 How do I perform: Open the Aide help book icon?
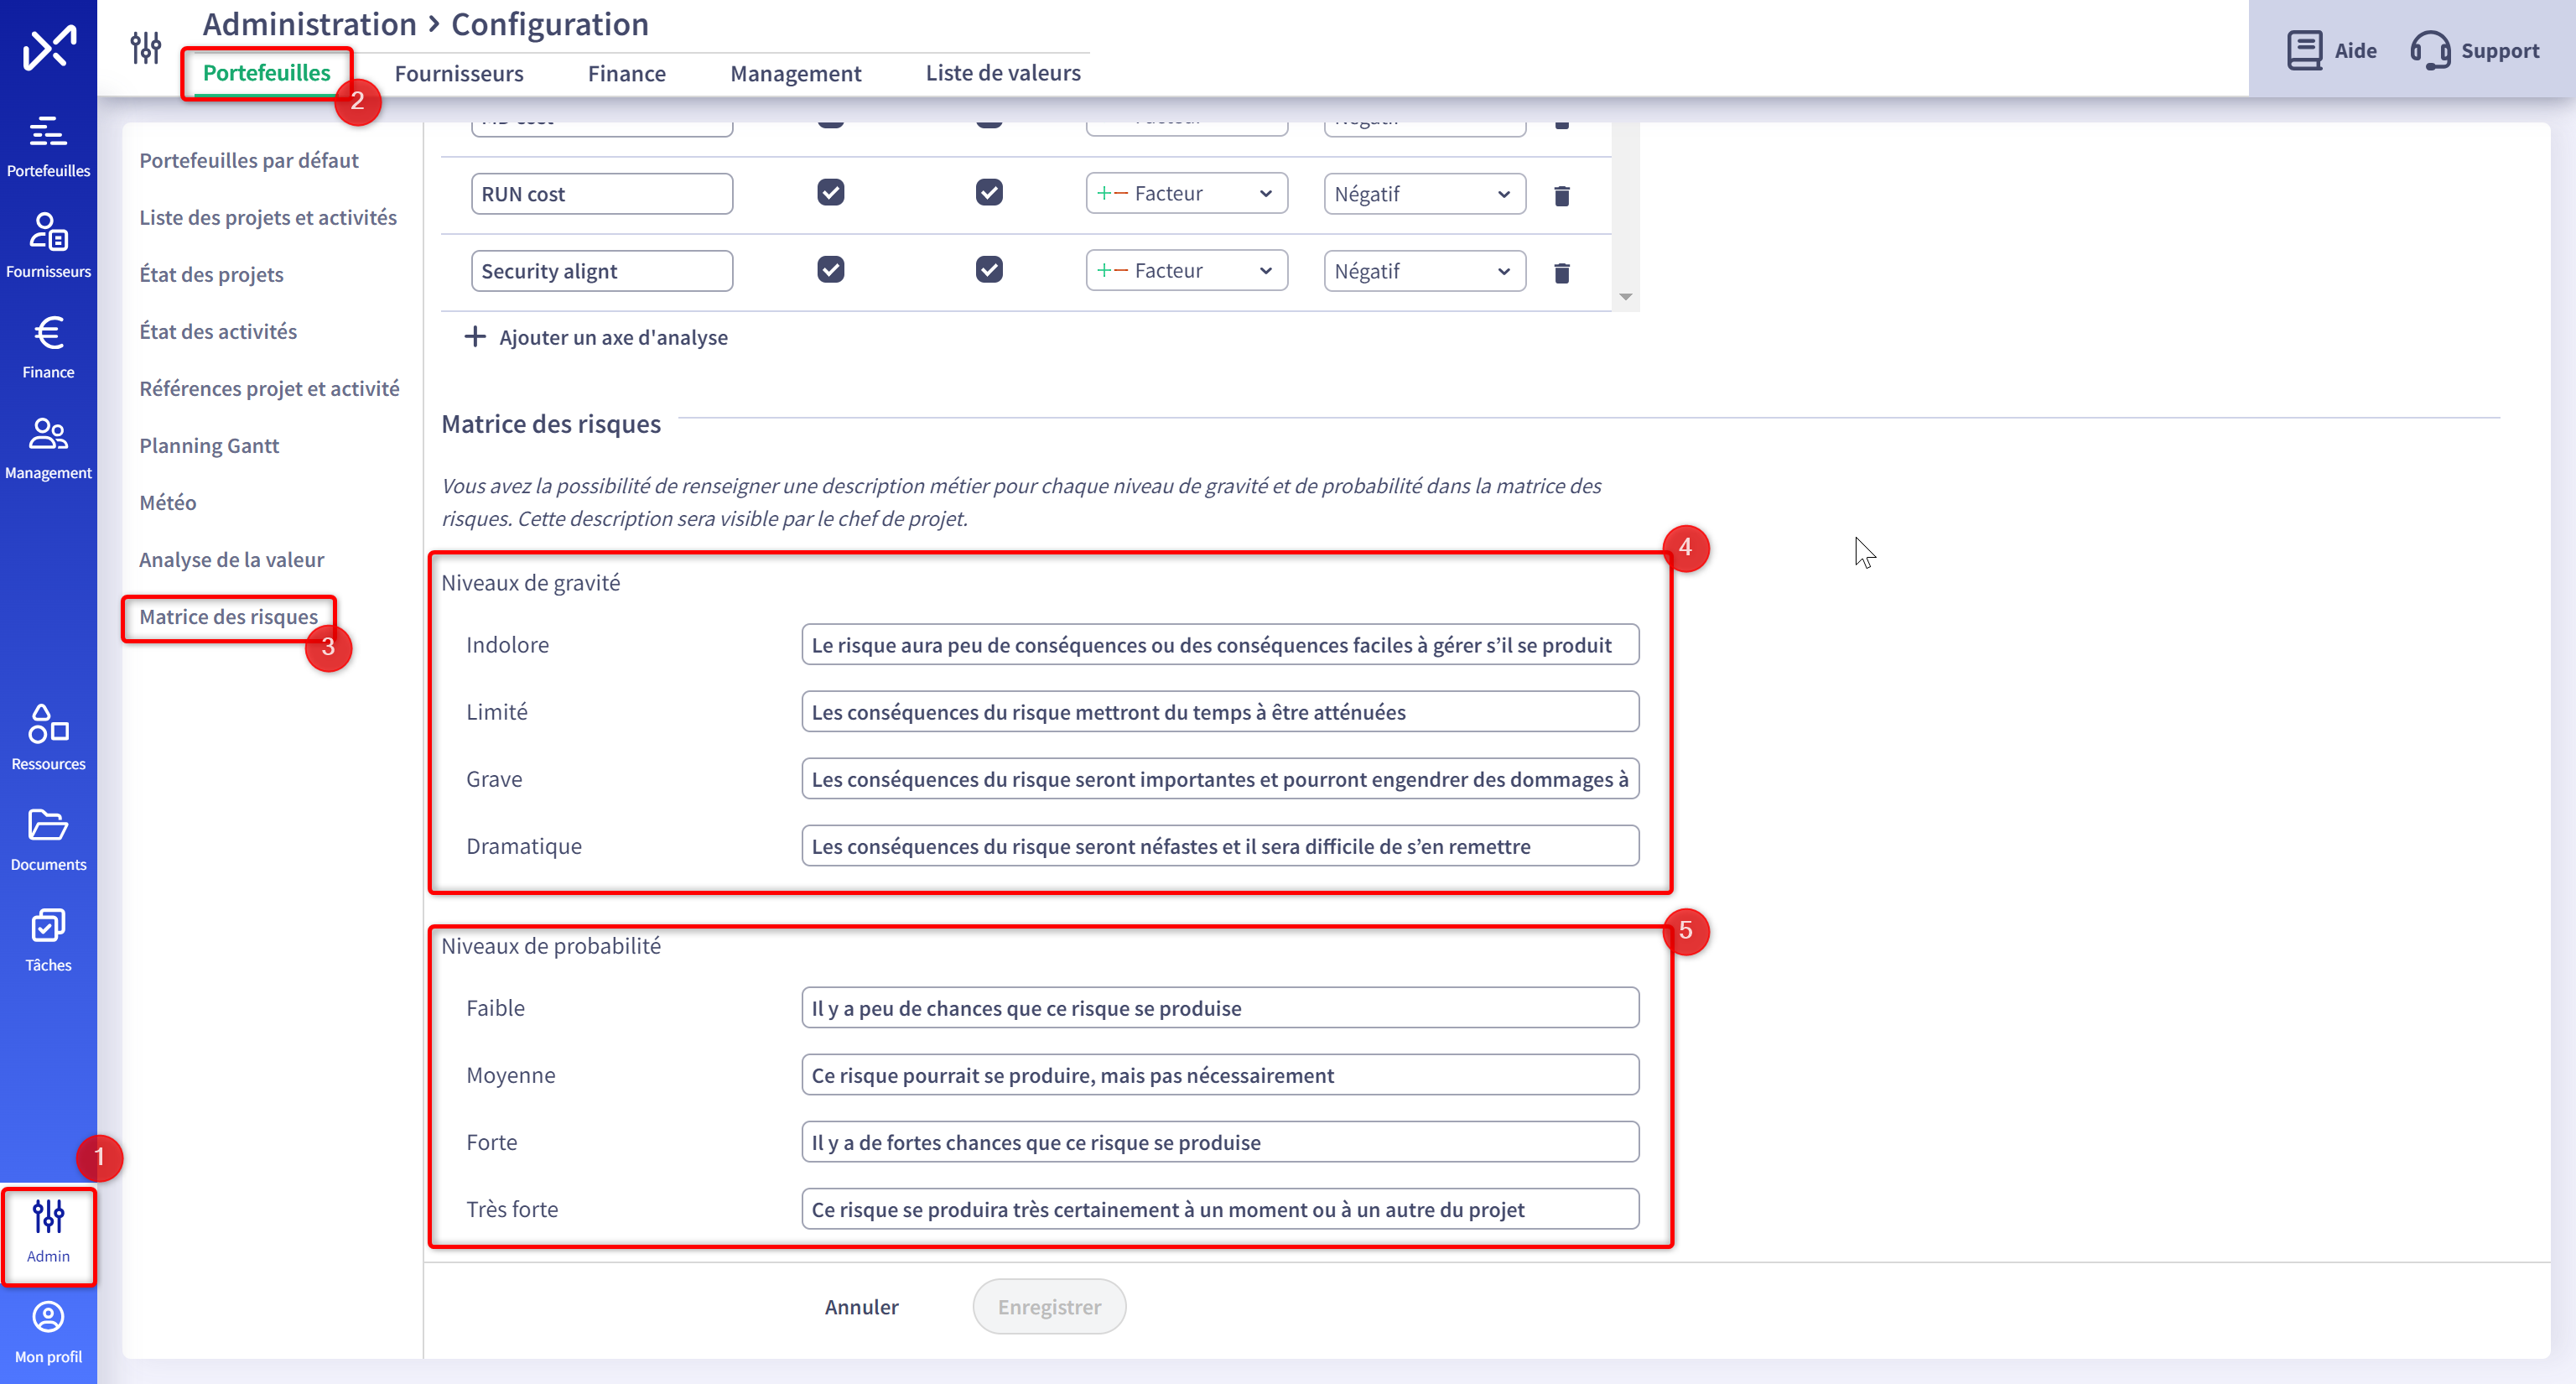pyautogui.click(x=2305, y=50)
